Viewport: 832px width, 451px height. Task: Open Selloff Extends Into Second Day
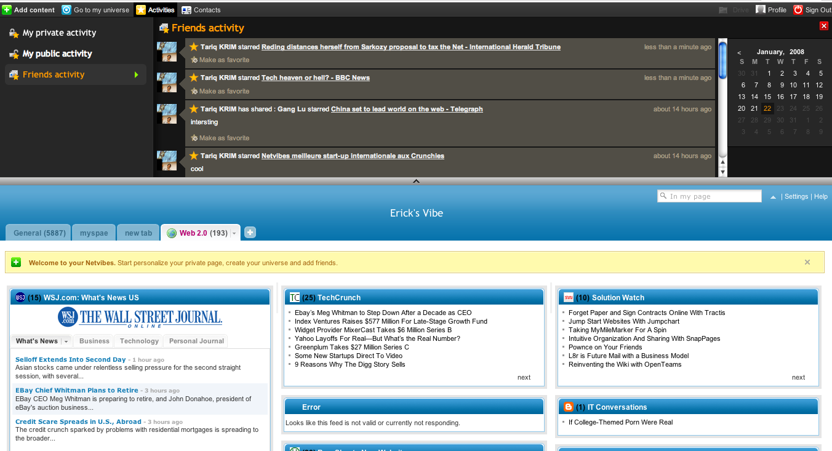click(x=71, y=359)
